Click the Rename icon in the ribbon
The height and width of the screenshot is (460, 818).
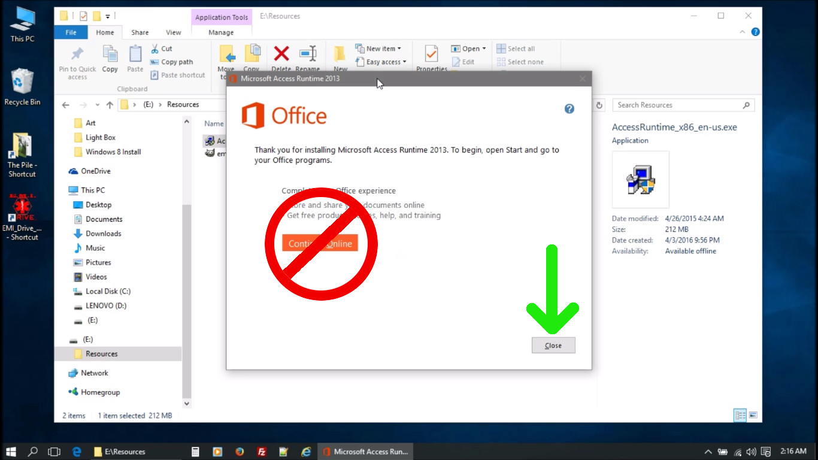(x=308, y=54)
